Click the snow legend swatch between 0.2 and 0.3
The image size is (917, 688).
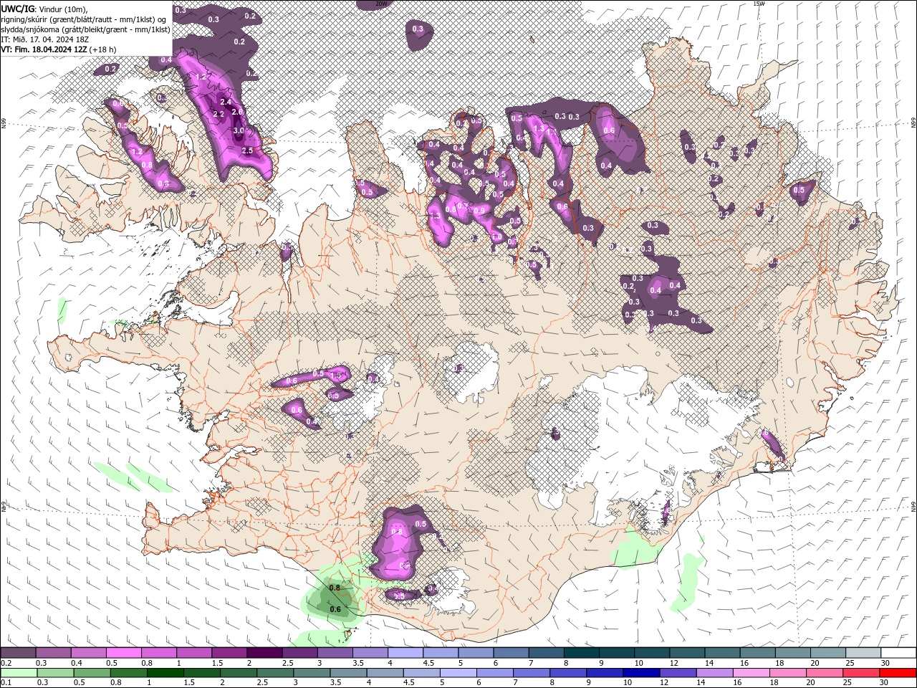tap(19, 653)
